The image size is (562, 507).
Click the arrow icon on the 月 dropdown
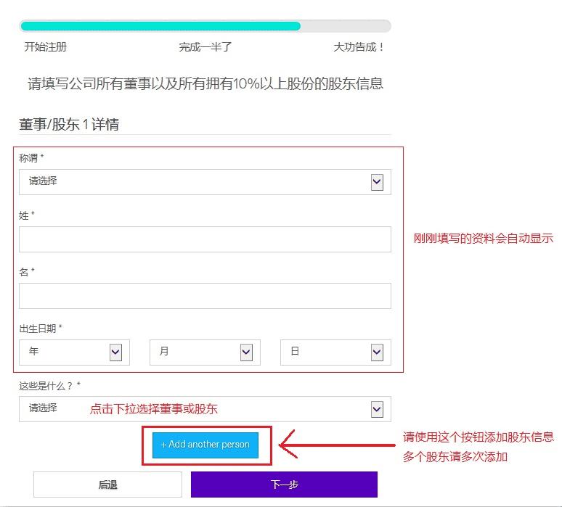[246, 353]
